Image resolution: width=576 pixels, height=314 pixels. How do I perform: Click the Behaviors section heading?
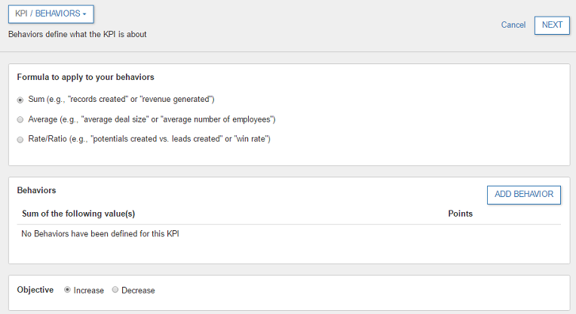point(36,190)
